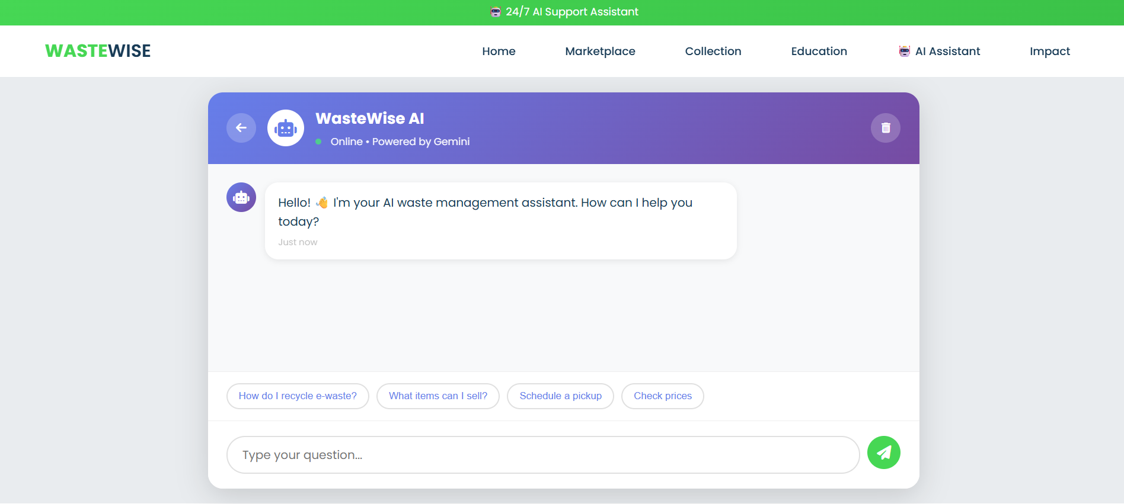Click the WASTEWISE logo
The image size is (1124, 504).
(98, 51)
